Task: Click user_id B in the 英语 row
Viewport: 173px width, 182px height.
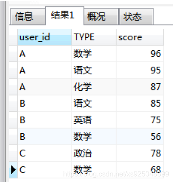Action: [45, 120]
